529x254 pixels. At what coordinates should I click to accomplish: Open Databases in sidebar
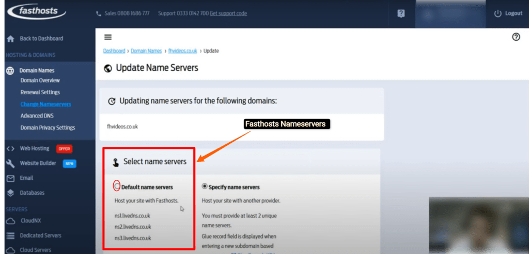[32, 193]
